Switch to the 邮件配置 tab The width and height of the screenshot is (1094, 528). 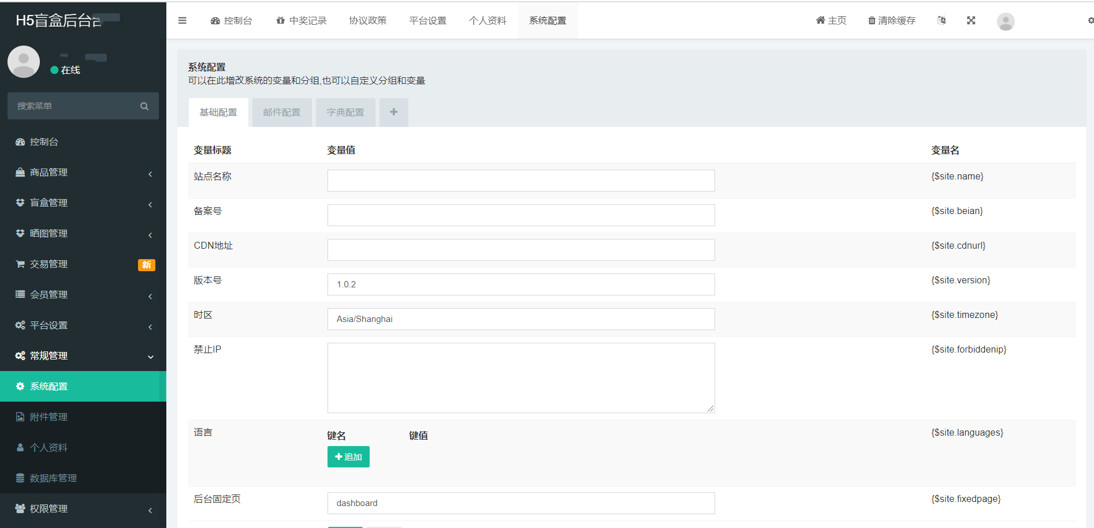pyautogui.click(x=282, y=113)
